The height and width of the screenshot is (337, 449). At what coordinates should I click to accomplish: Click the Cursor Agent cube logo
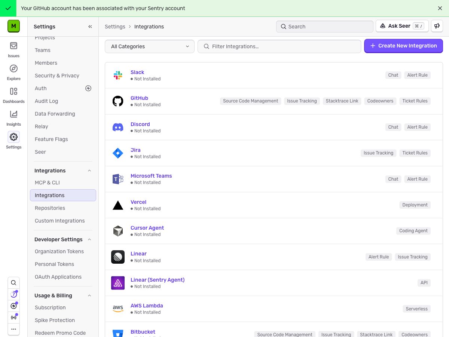pyautogui.click(x=118, y=231)
